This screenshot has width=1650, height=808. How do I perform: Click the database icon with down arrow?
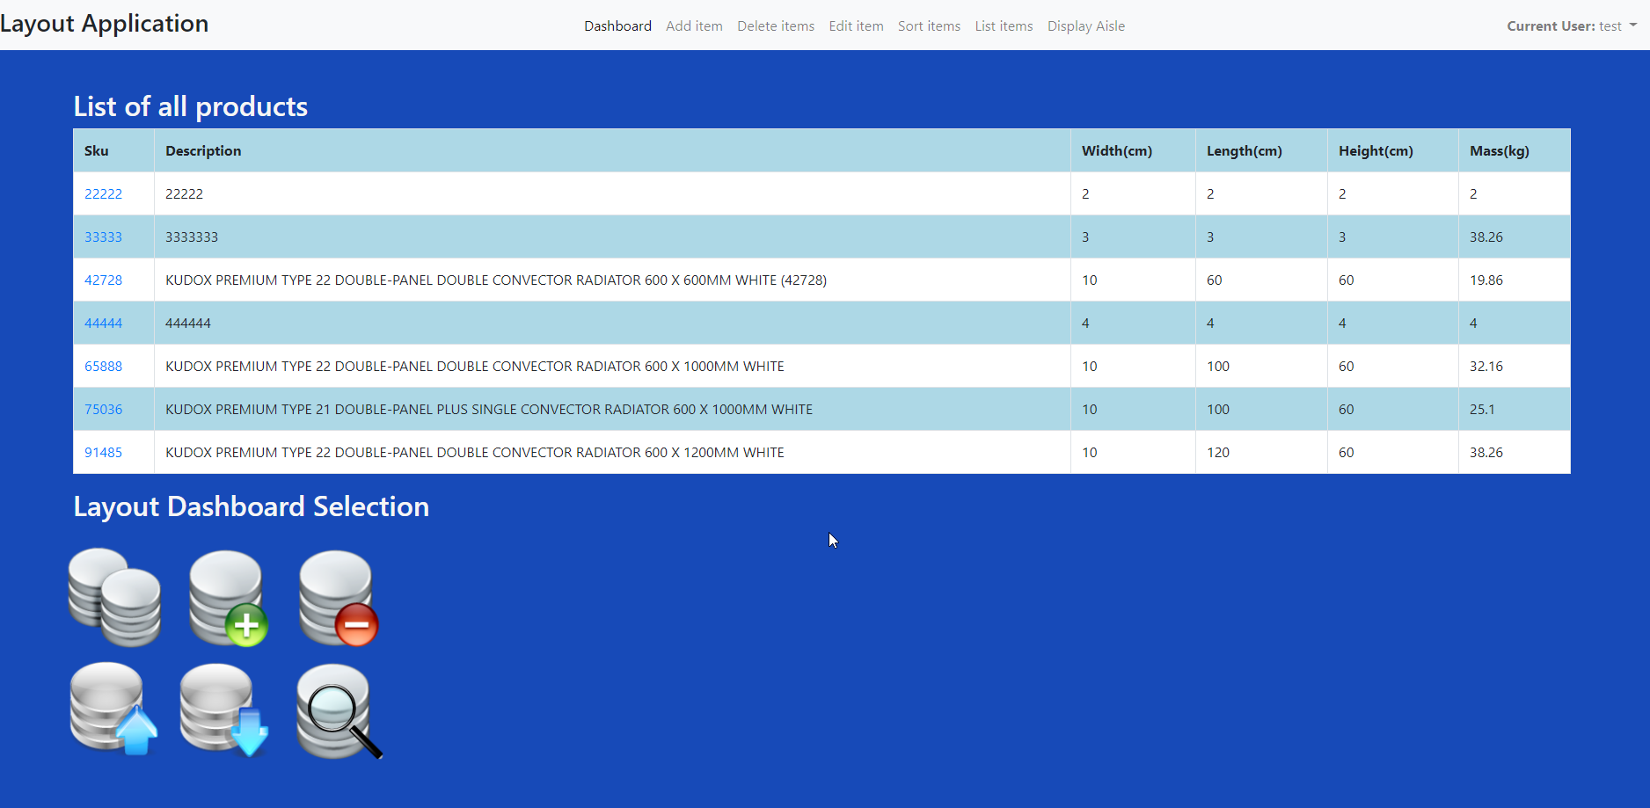tap(223, 709)
